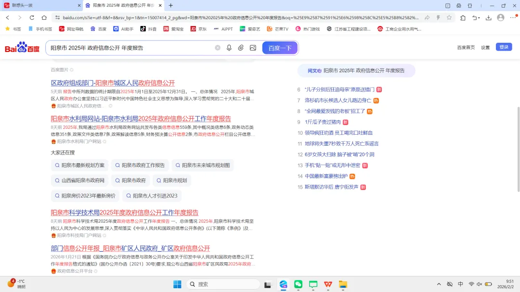This screenshot has height=292, width=520.
Task: Open 区政府组成部门-阳泉市城区人民政府信息公开 result
Action: point(113,83)
